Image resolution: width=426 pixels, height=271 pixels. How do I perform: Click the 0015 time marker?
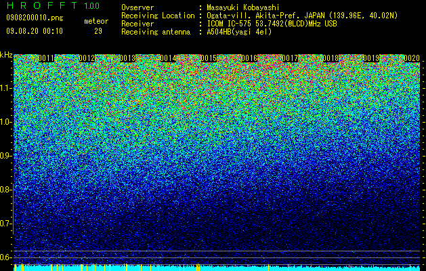(209, 58)
